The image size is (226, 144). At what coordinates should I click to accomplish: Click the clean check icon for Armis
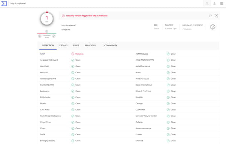168,72
